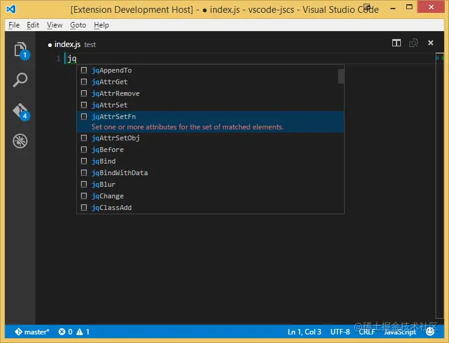The height and width of the screenshot is (343, 449).
Task: Click the Visual Studio Code title bar logo
Action: (11, 9)
